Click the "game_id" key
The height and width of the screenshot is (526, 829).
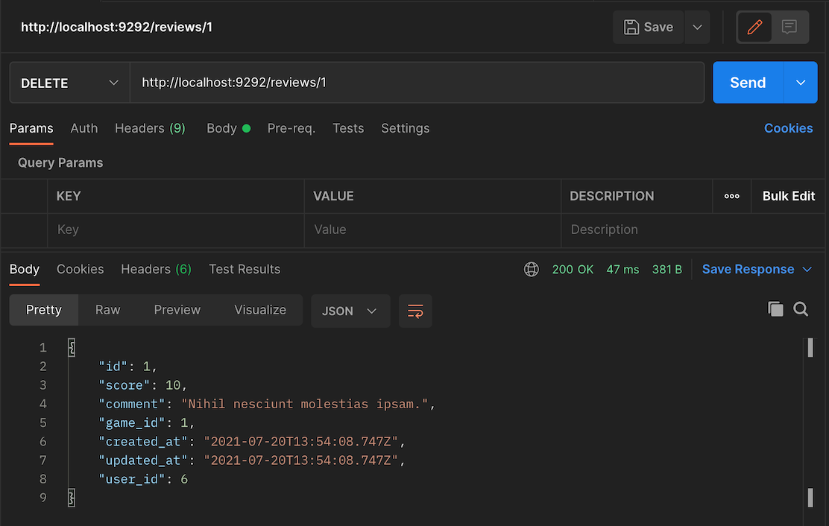(132, 422)
